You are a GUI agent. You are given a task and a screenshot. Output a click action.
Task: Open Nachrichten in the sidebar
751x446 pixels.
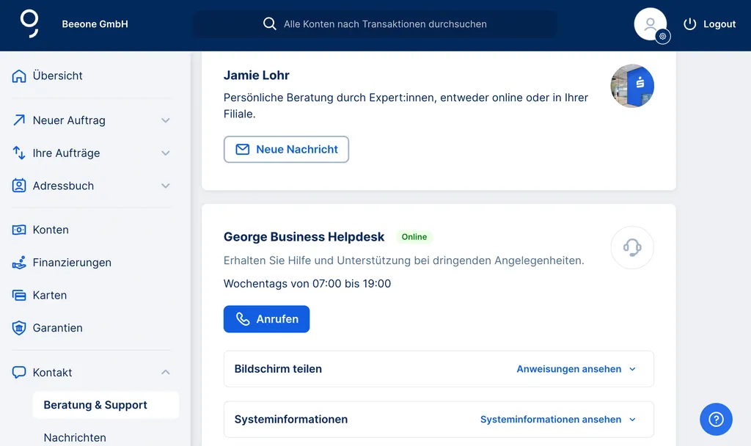click(75, 437)
